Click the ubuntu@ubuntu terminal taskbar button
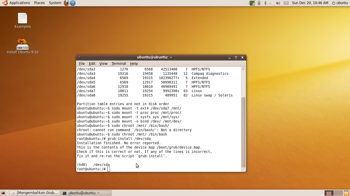350x196 pixels. pyautogui.click(x=86, y=193)
